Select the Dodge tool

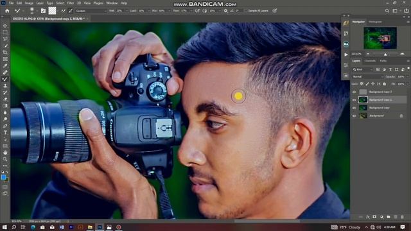5,119
